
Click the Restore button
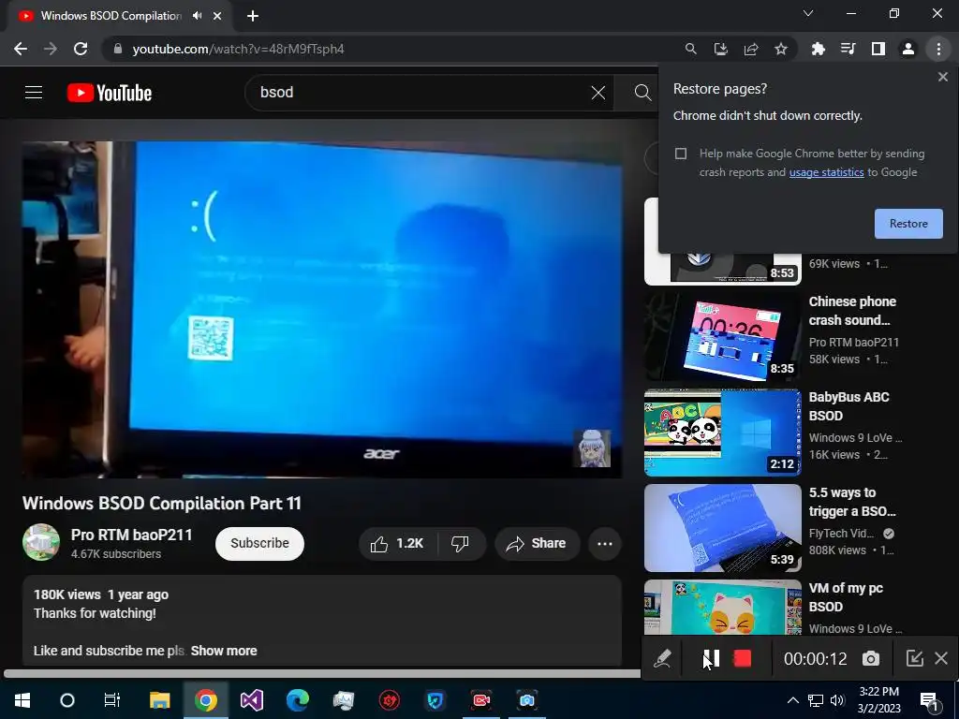point(908,224)
